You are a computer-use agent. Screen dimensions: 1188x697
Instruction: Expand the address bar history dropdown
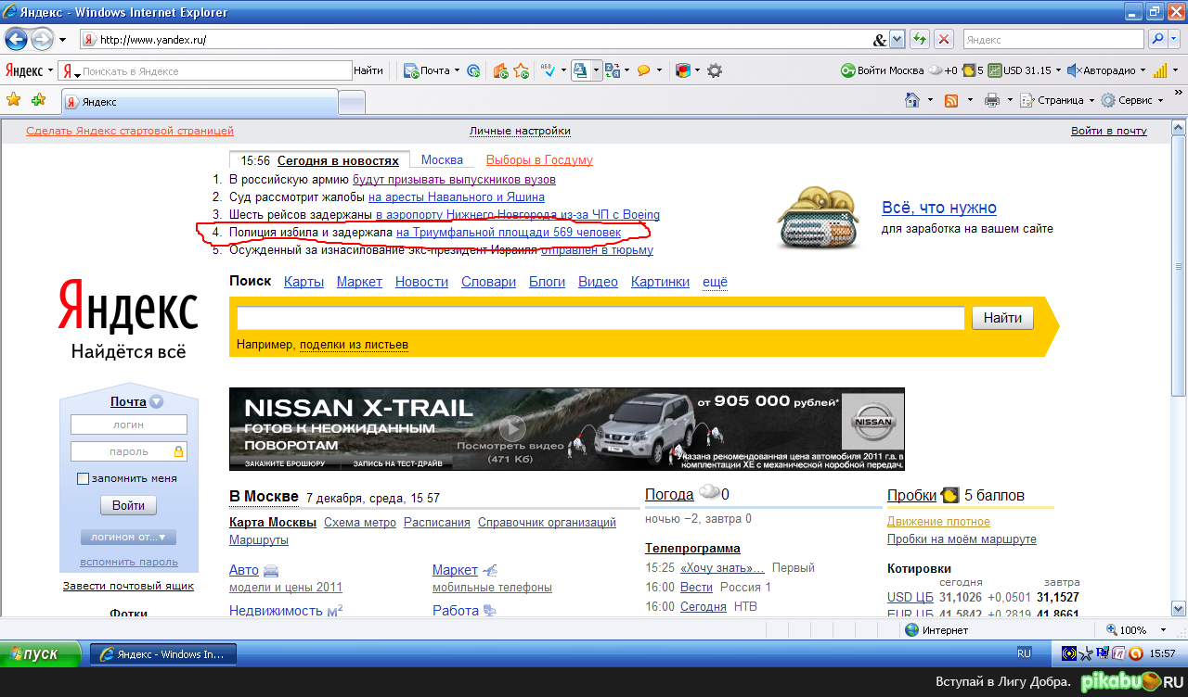tap(897, 40)
